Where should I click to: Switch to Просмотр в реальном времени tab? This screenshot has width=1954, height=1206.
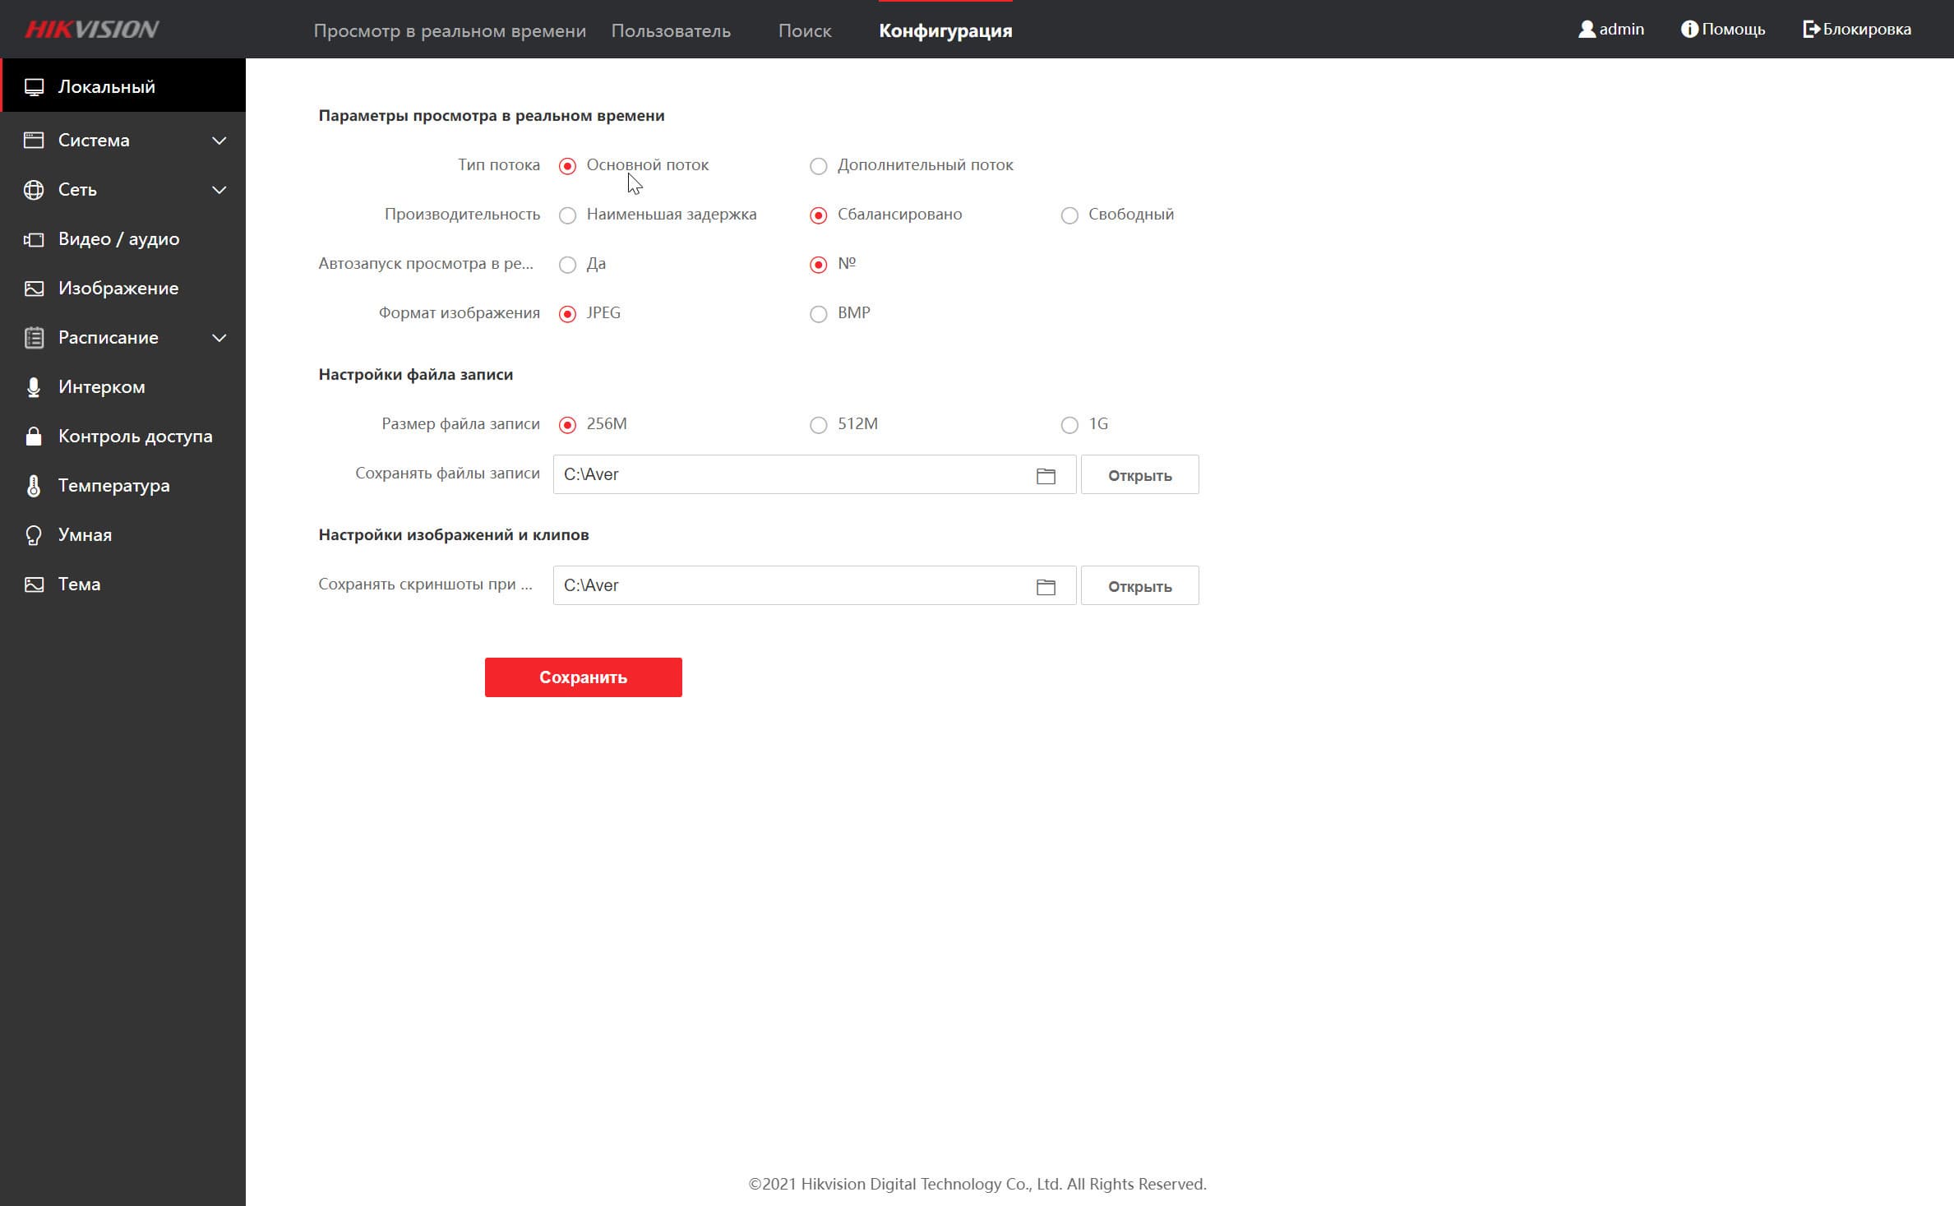tap(450, 31)
